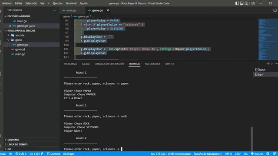The height and width of the screenshot is (156, 278).
Task: Split the editor to the right
Action: [x=275, y=10]
